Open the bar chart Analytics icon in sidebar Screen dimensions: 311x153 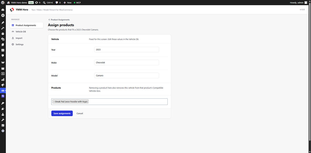pyautogui.click(x=3, y=79)
